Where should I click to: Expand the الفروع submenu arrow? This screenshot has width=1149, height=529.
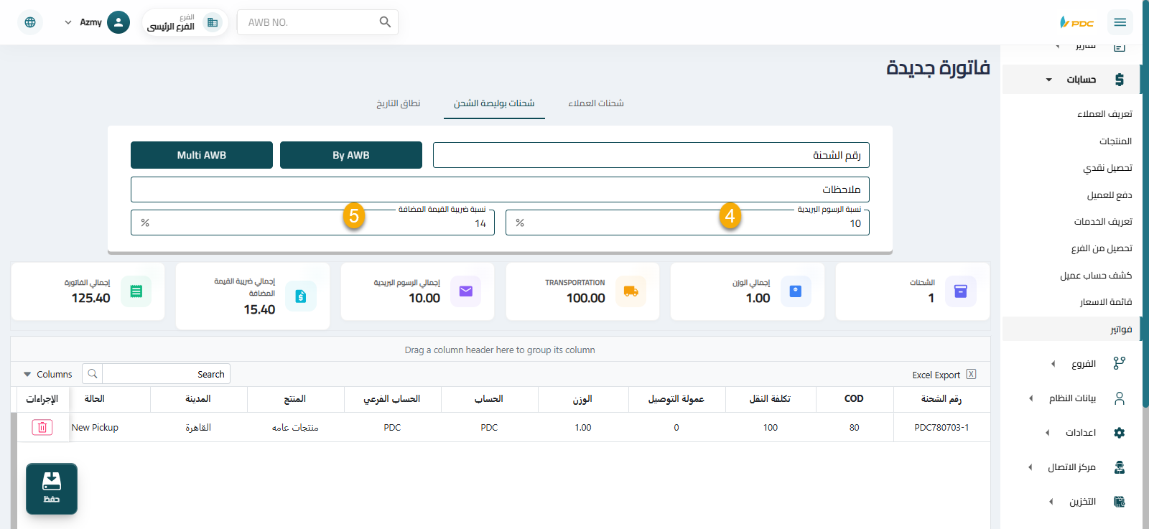pos(1053,364)
